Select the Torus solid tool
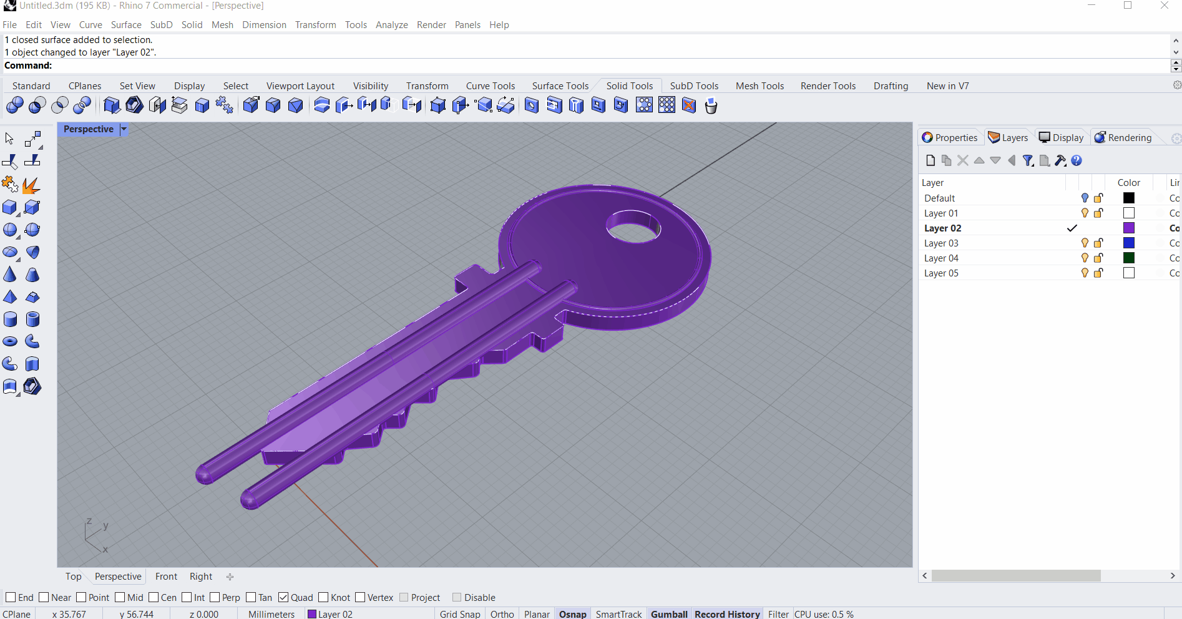Viewport: 1182px width, 619px height. [x=9, y=342]
